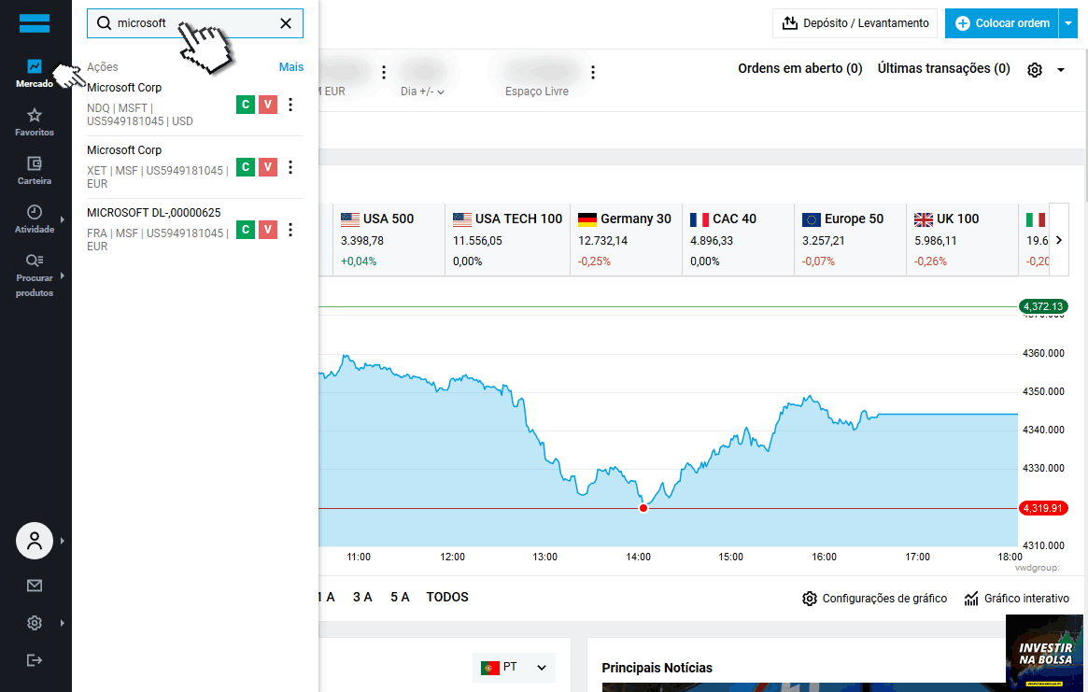This screenshot has width=1088, height=692.
Task: Expand the profile submenu arrow
Action: pos(63,541)
